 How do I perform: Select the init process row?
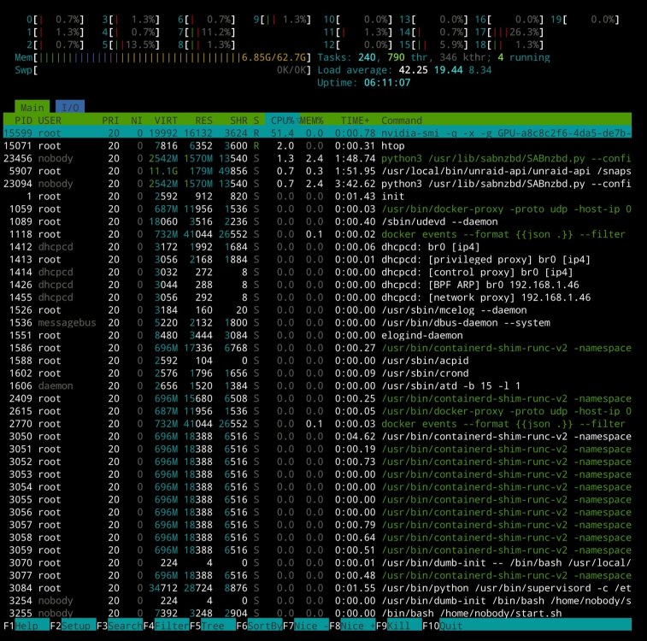click(317, 197)
